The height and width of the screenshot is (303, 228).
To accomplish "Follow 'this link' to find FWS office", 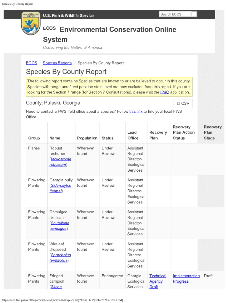I will pyautogui.click(x=136, y=111).
